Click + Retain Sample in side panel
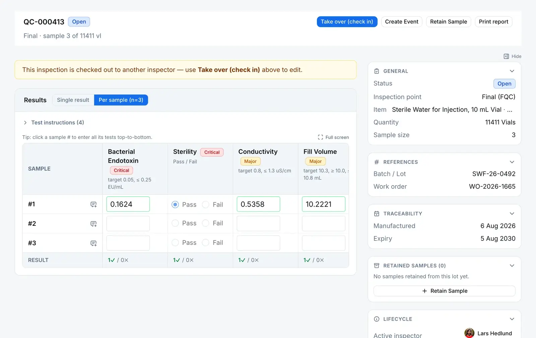 pos(445,291)
